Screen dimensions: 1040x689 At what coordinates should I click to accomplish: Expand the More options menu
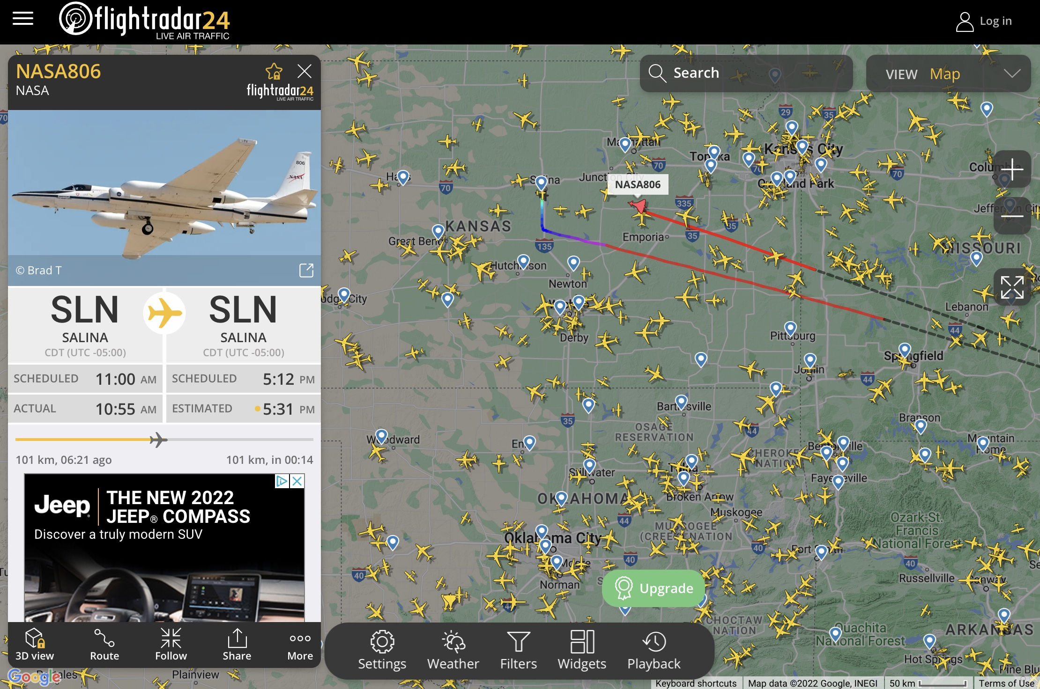click(x=300, y=645)
